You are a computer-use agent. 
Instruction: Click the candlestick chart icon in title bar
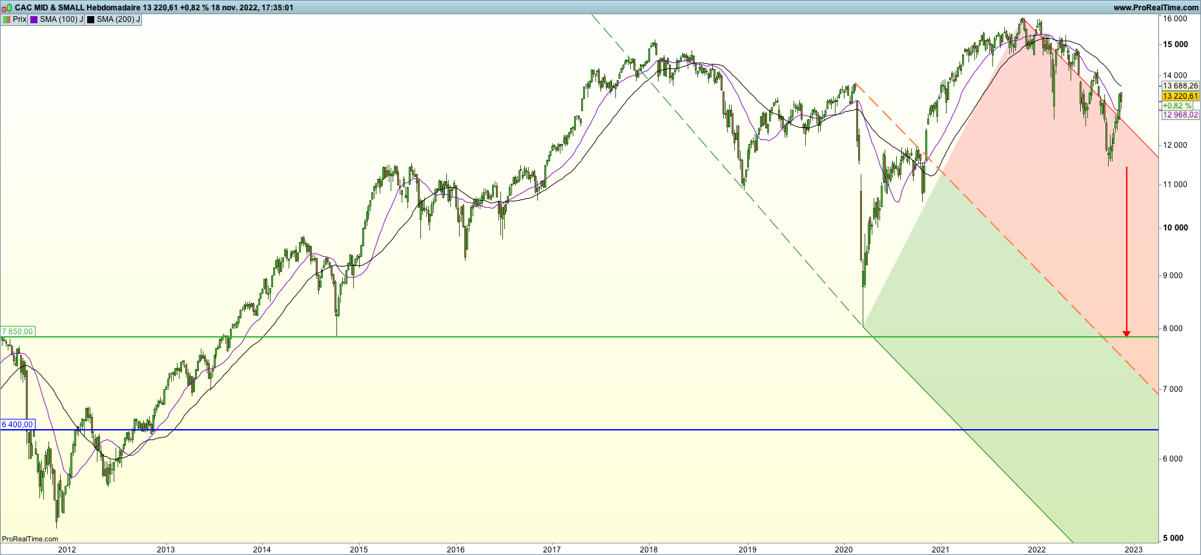7,8
